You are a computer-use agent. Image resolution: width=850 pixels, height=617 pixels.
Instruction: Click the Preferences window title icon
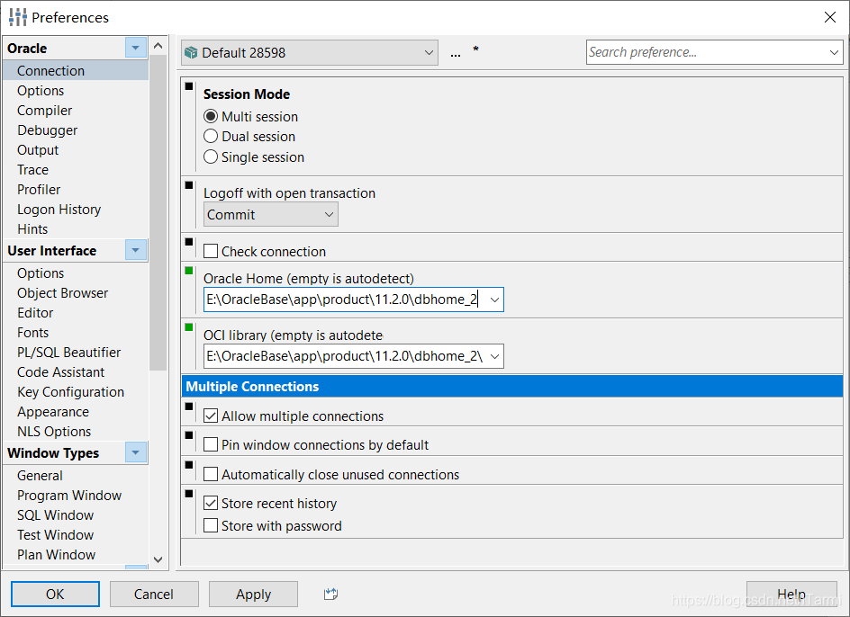pos(17,17)
